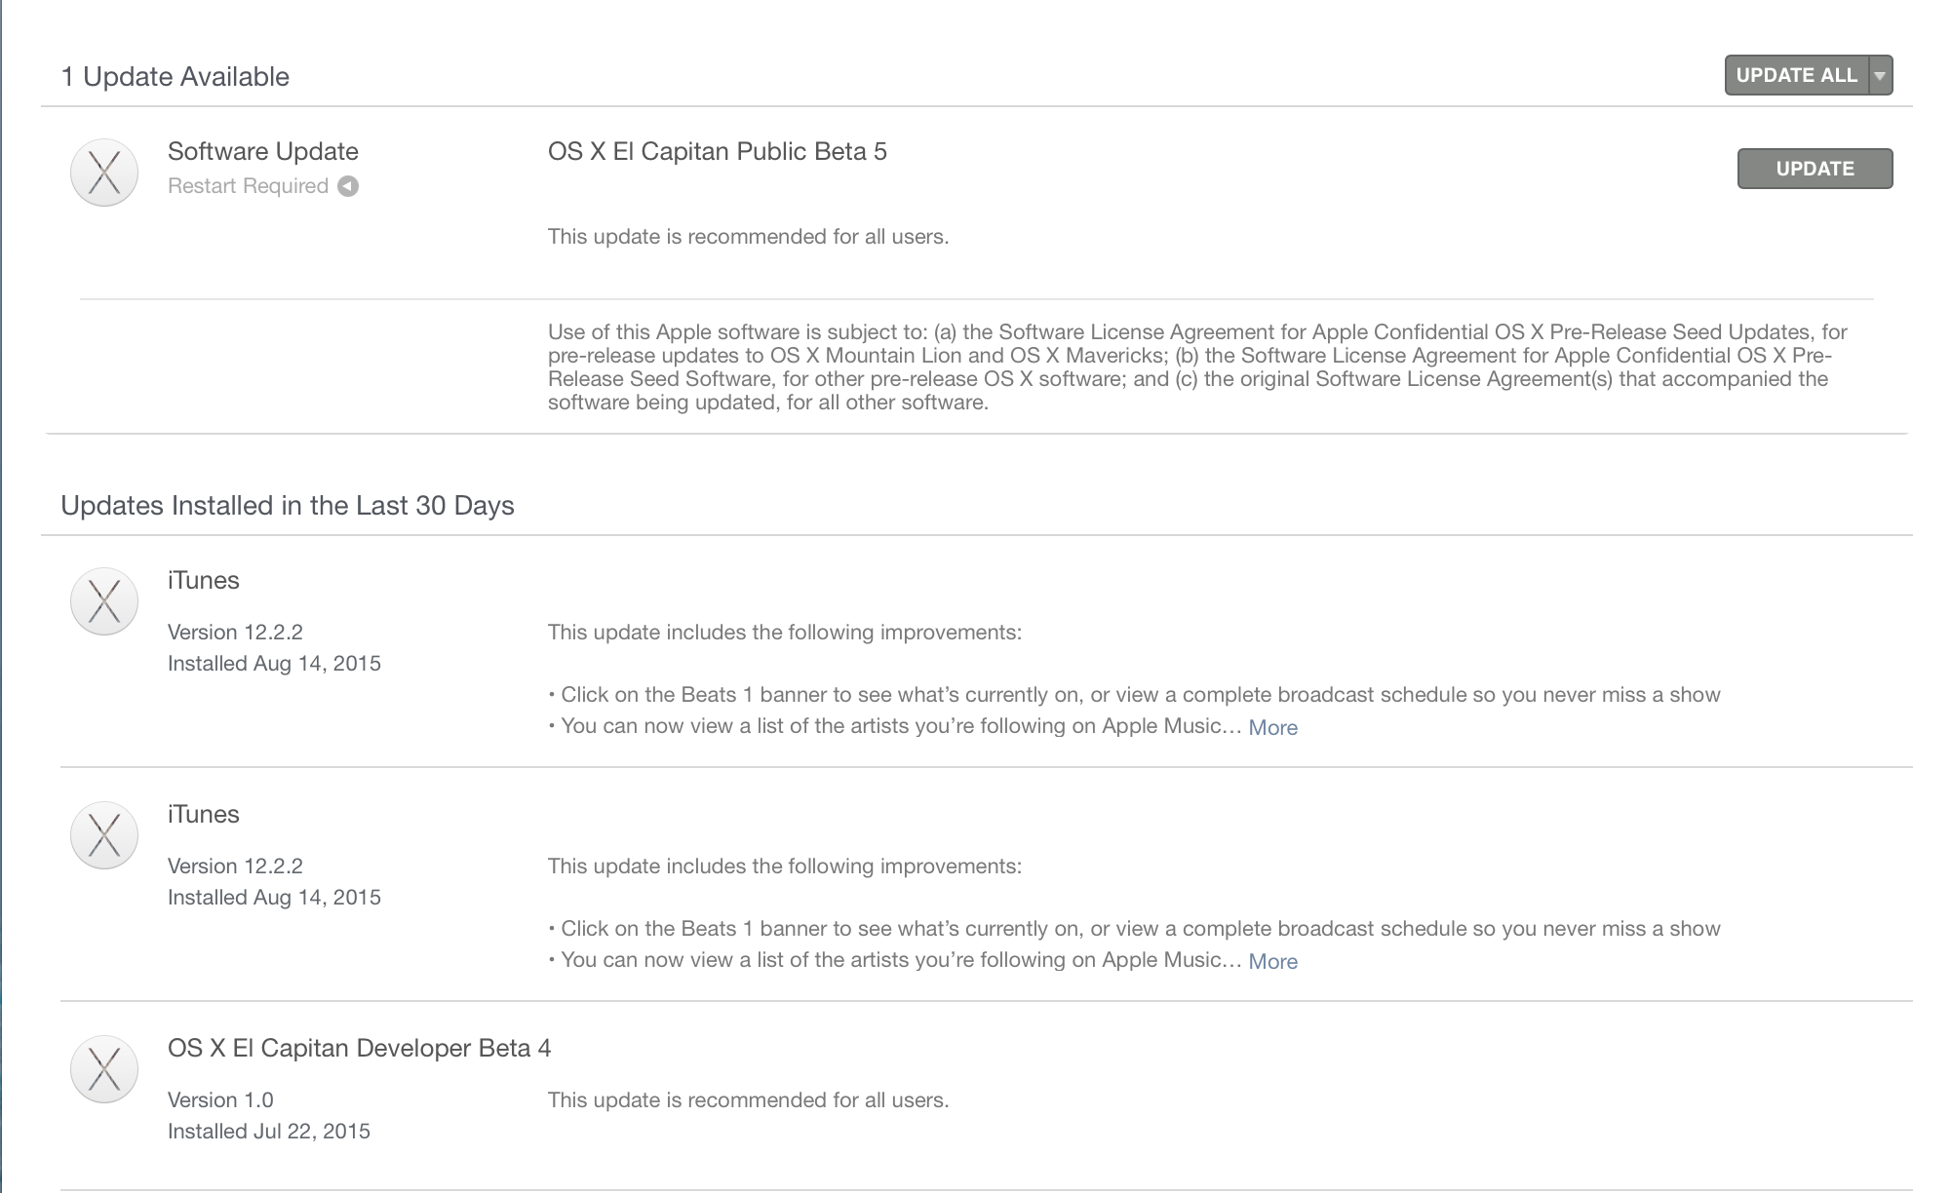Expand More link in second iTunes entry

(x=1272, y=961)
